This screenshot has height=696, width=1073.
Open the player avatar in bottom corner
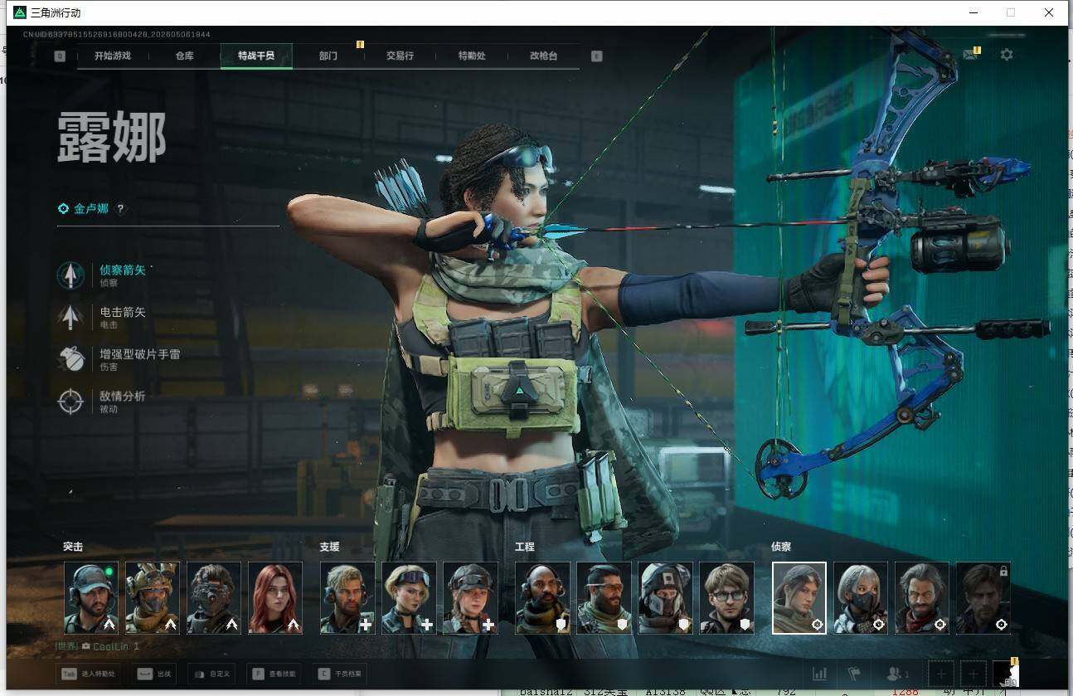[1006, 674]
